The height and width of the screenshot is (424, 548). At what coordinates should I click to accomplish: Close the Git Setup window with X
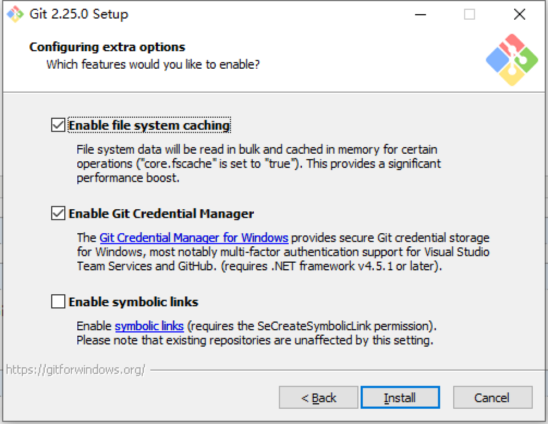click(519, 14)
